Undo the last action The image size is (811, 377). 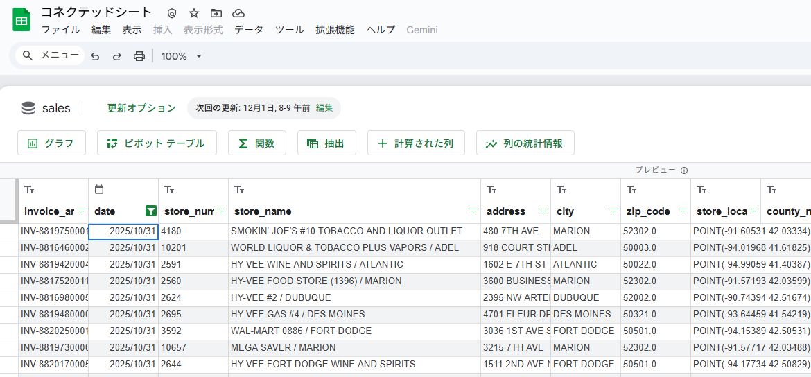(x=95, y=56)
